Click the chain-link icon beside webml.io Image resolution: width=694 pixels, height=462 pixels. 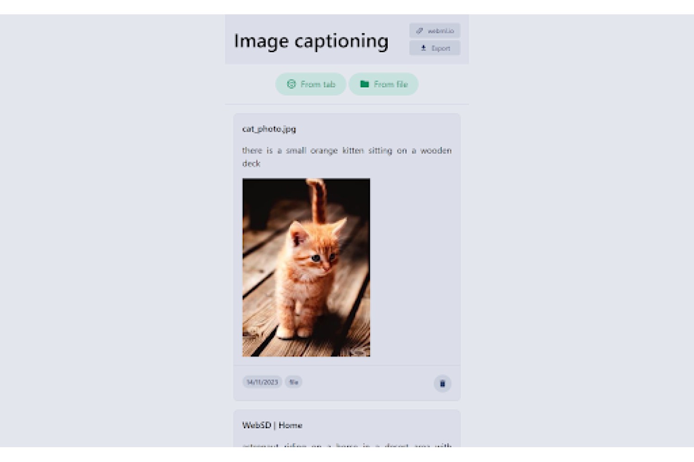pyautogui.click(x=420, y=31)
